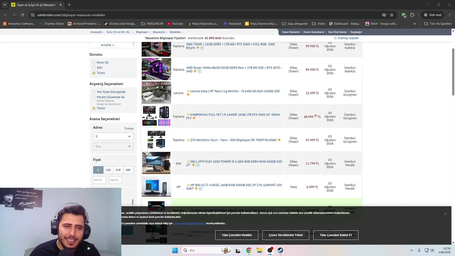Image resolution: width=455 pixels, height=256 pixels.
Task: Reload the sahibinden page
Action: click(x=22, y=15)
